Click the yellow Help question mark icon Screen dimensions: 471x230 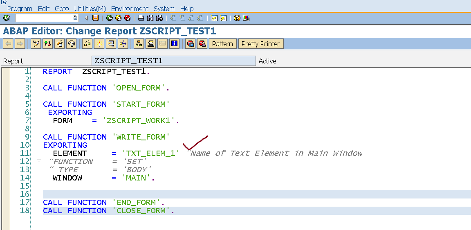[x=237, y=18]
